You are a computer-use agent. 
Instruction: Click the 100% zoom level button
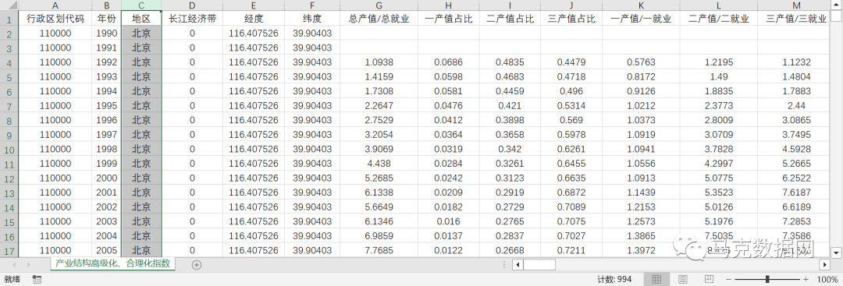pyautogui.click(x=827, y=280)
